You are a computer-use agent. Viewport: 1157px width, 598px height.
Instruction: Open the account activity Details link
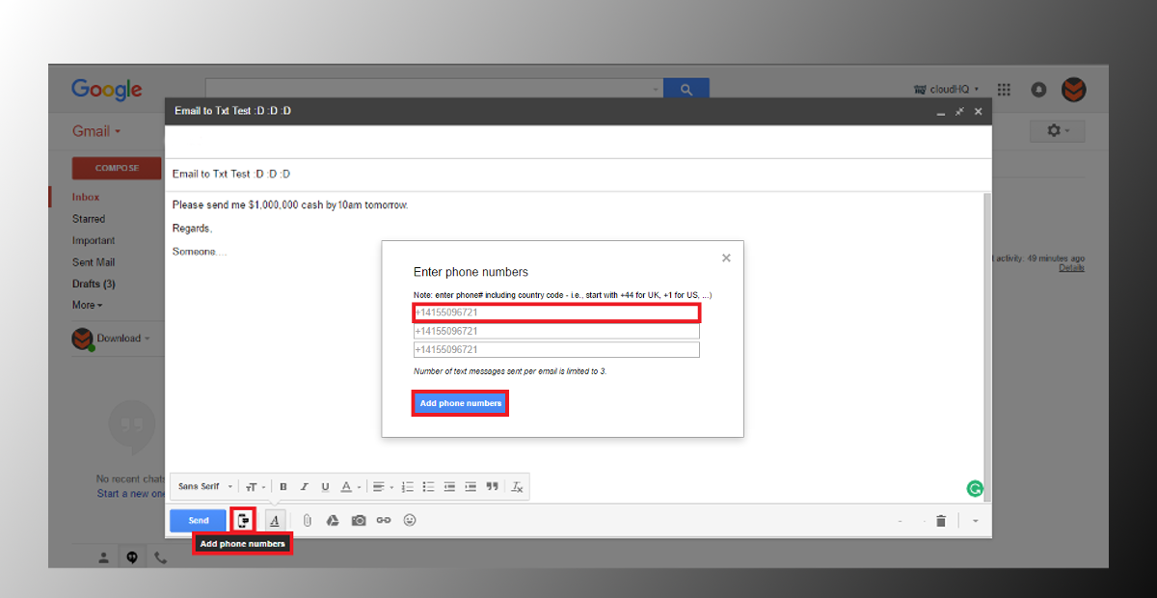1071,267
